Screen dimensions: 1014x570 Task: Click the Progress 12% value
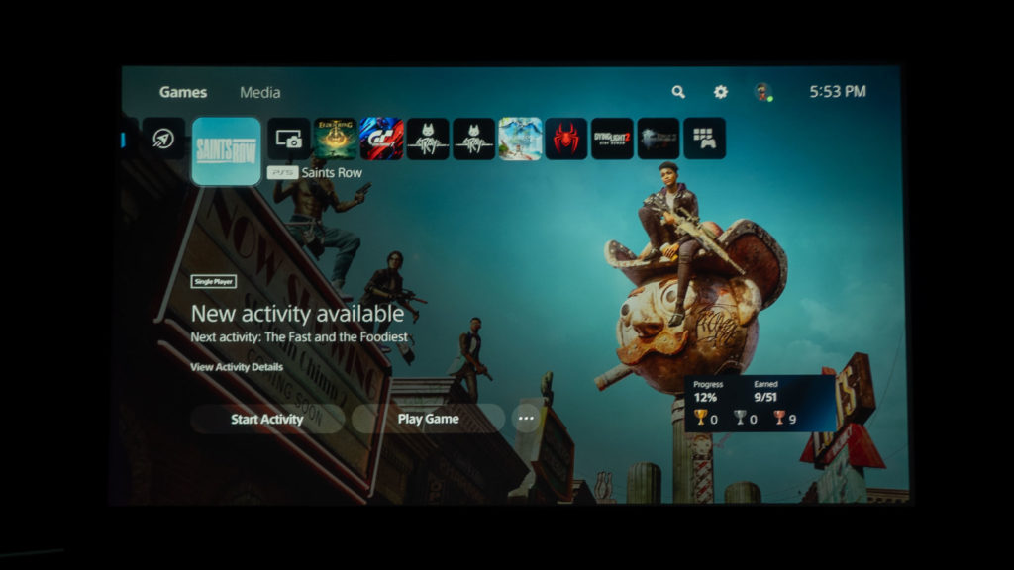[x=705, y=398]
